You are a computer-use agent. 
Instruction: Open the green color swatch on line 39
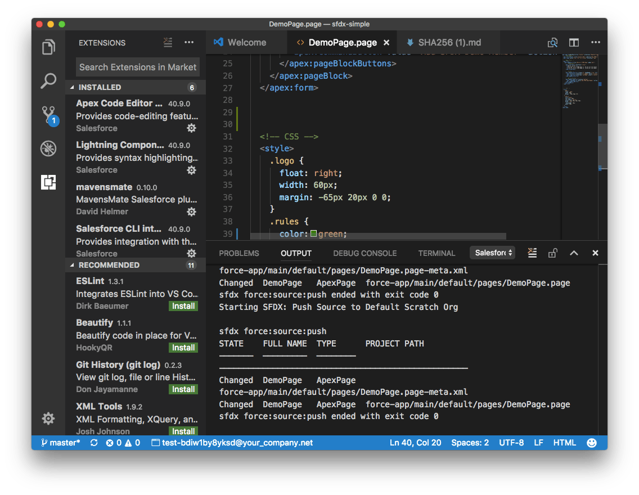[x=313, y=234]
